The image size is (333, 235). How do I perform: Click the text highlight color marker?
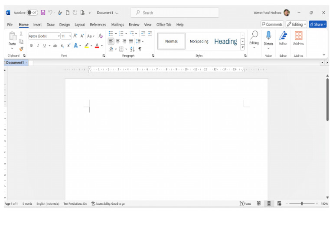tap(86, 45)
